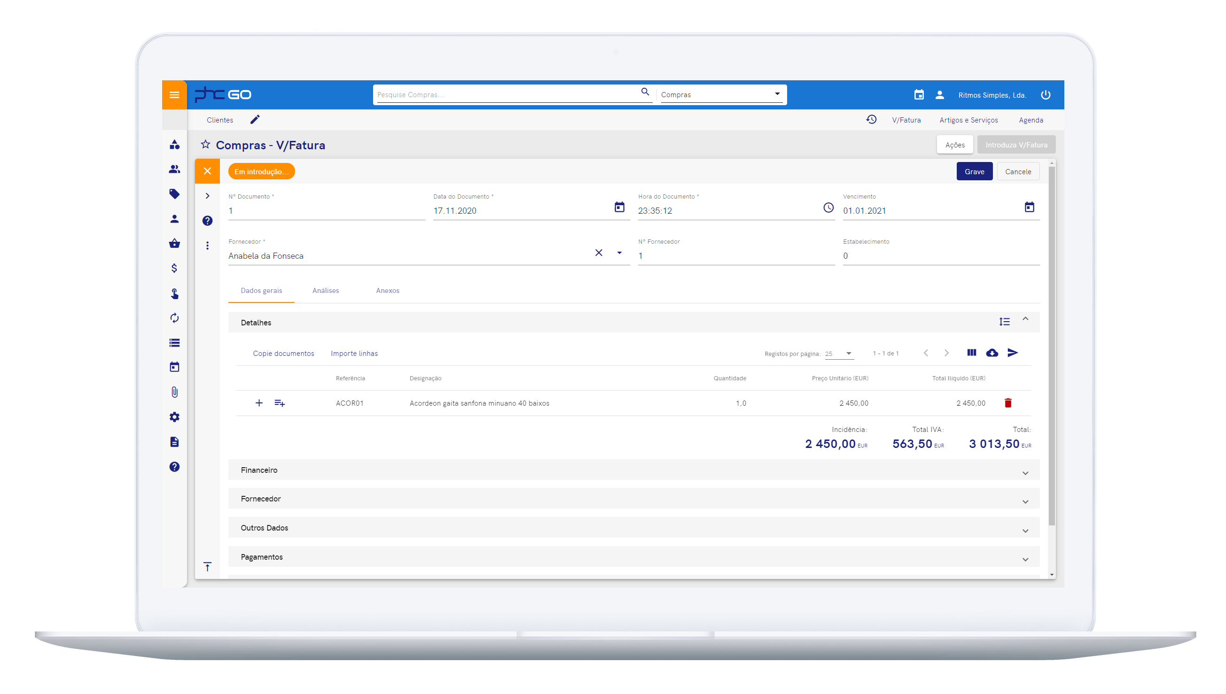This screenshot has height=694, width=1226.
Task: Open the V/Fatura shortcut
Action: tap(906, 120)
